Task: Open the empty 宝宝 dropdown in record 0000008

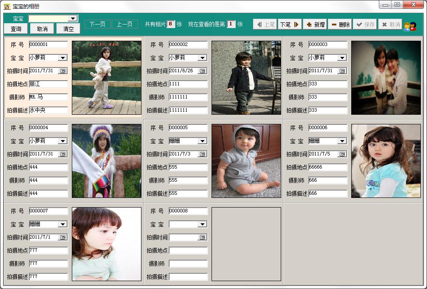Action: pos(202,224)
